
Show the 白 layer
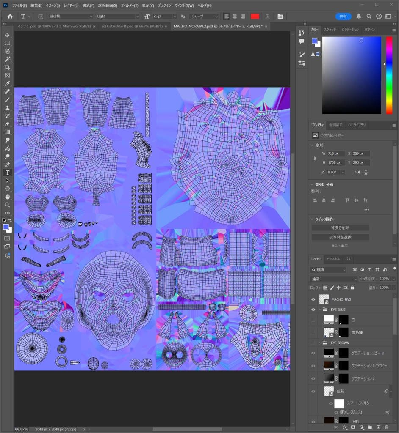pos(313,320)
